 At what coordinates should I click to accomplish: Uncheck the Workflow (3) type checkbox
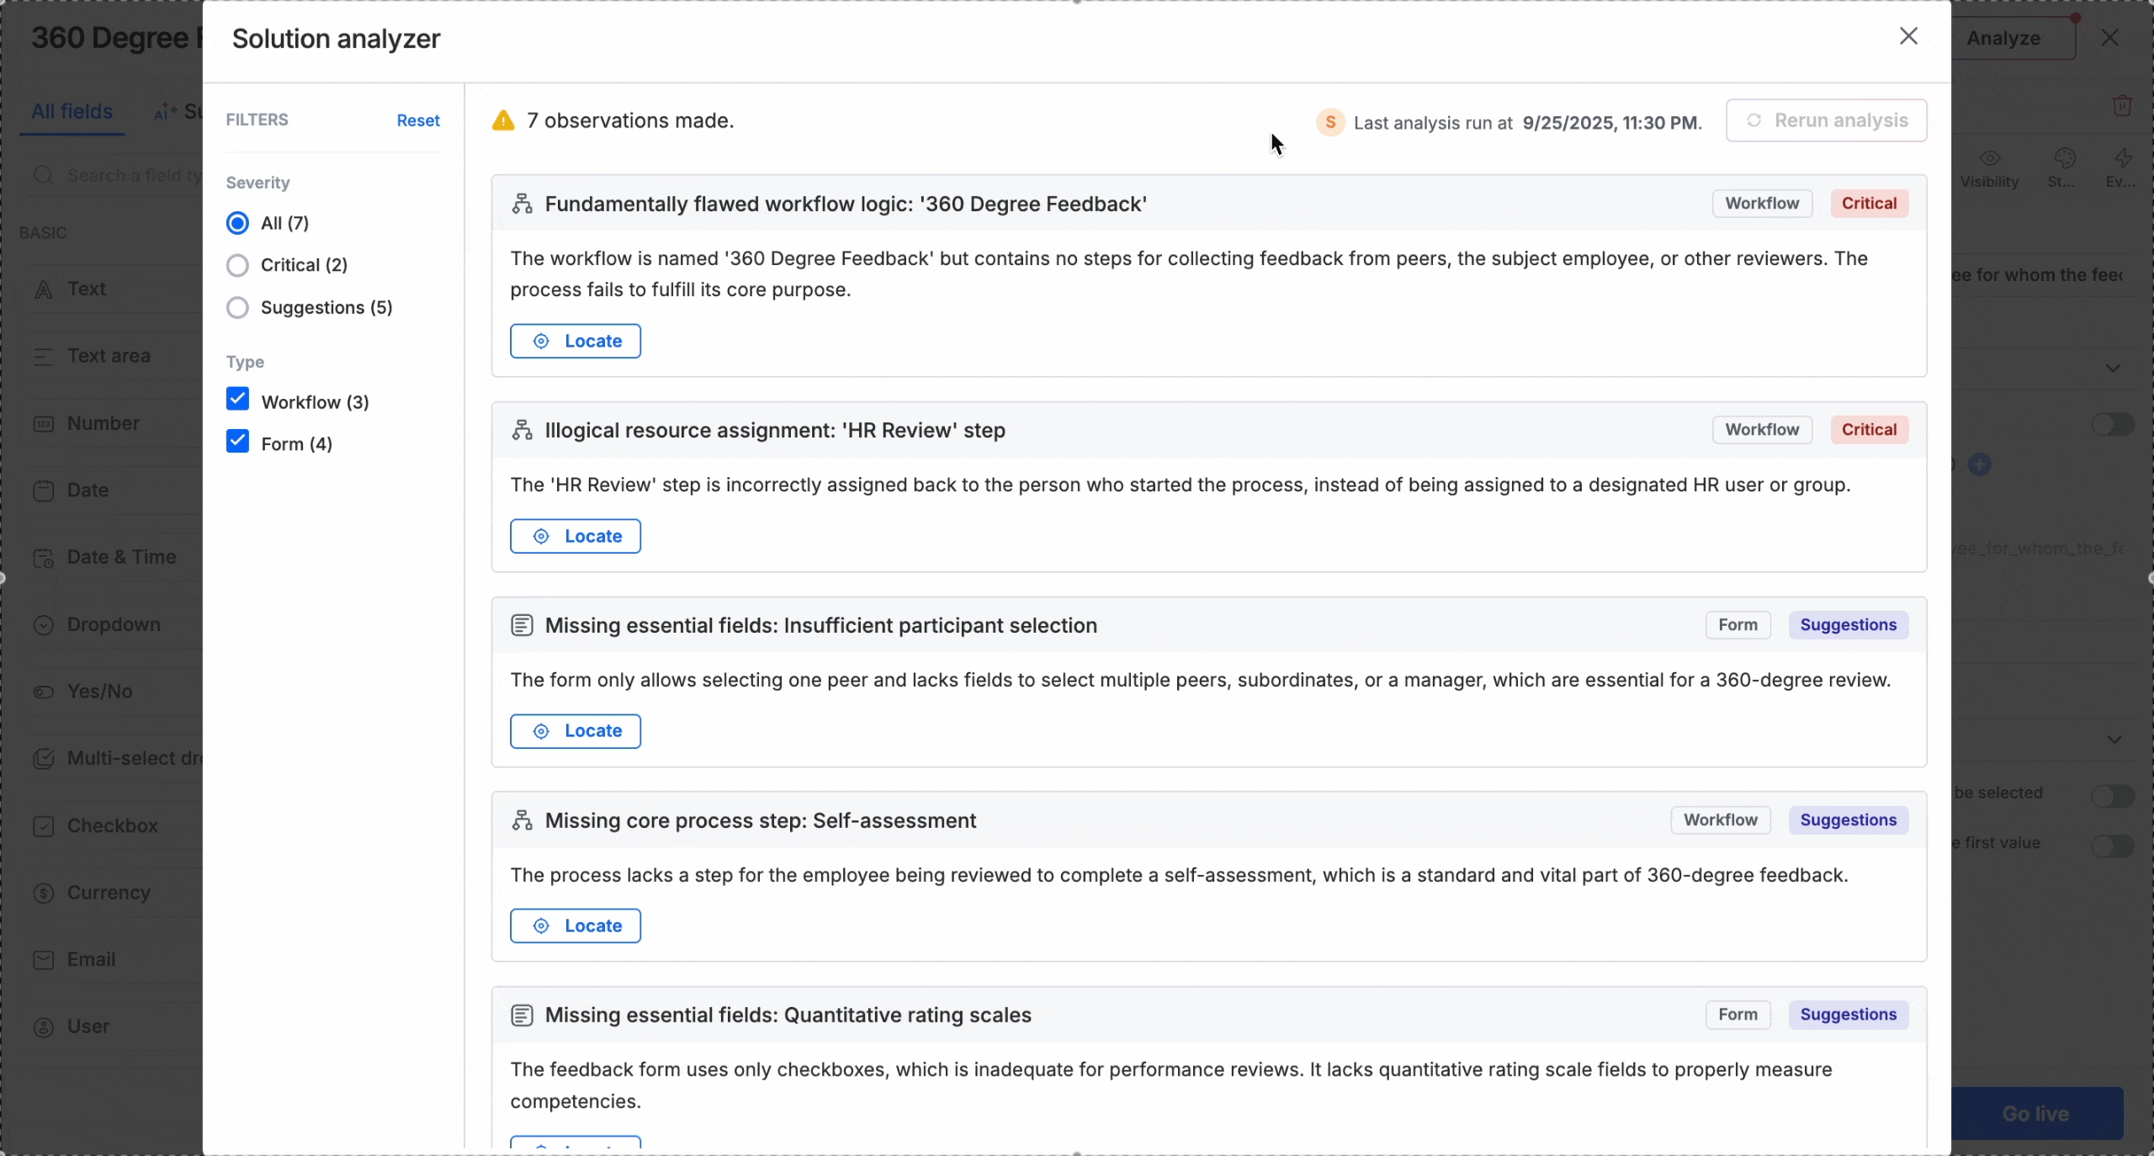point(238,400)
